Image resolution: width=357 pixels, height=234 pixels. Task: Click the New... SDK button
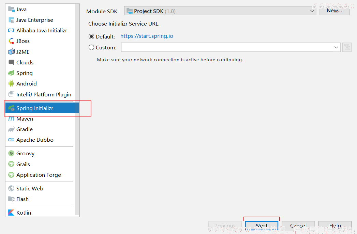click(x=334, y=11)
